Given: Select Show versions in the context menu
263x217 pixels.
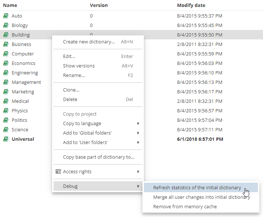Looking at the screenshot, I should tap(79, 66).
